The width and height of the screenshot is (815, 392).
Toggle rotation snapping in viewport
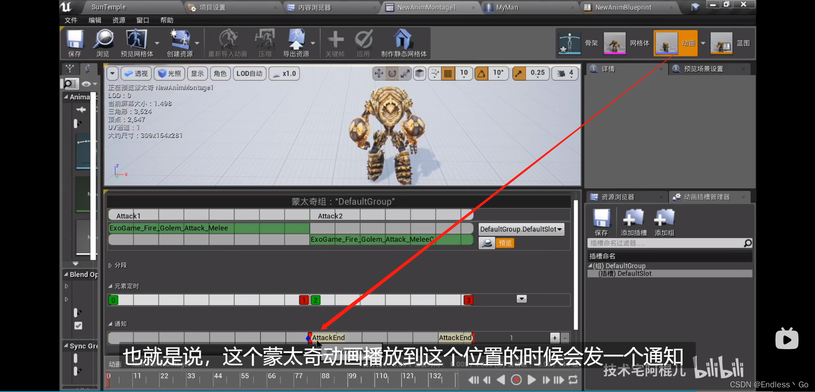click(481, 73)
